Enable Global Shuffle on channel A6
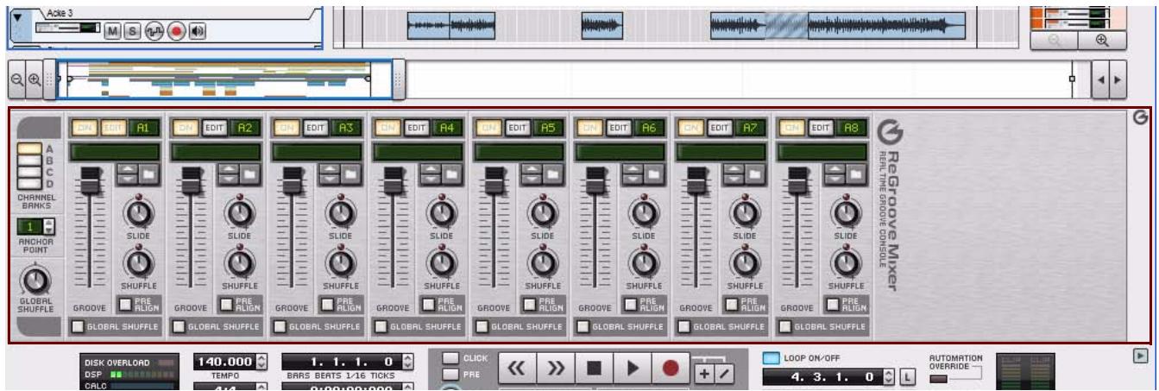The image size is (1159, 391). (583, 326)
